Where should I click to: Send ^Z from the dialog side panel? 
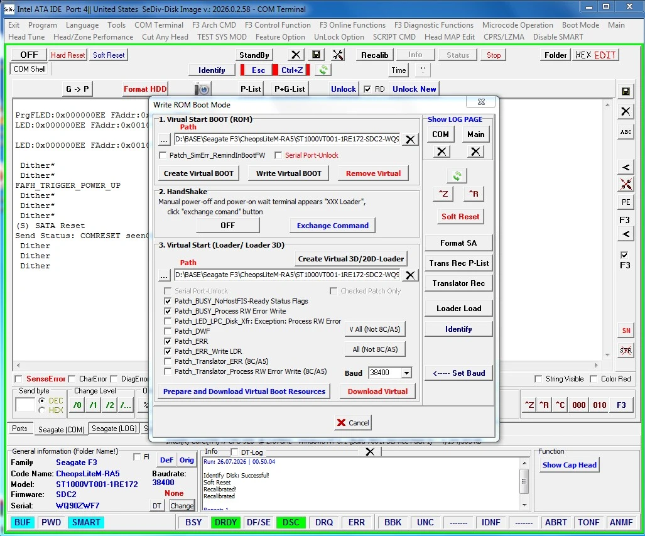coord(443,194)
